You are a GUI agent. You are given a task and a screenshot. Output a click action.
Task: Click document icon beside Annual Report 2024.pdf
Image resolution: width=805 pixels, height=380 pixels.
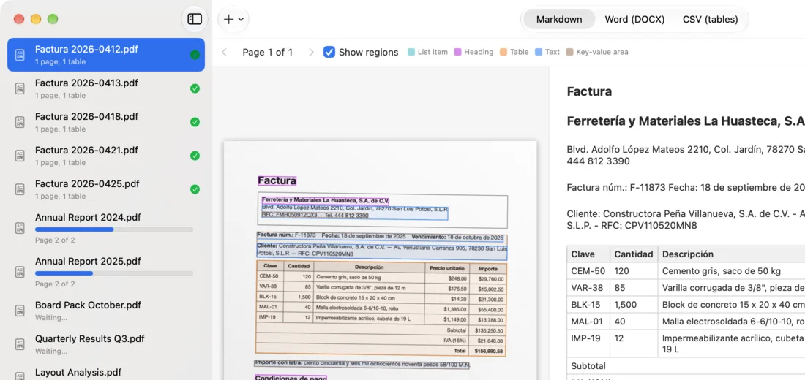tap(20, 228)
